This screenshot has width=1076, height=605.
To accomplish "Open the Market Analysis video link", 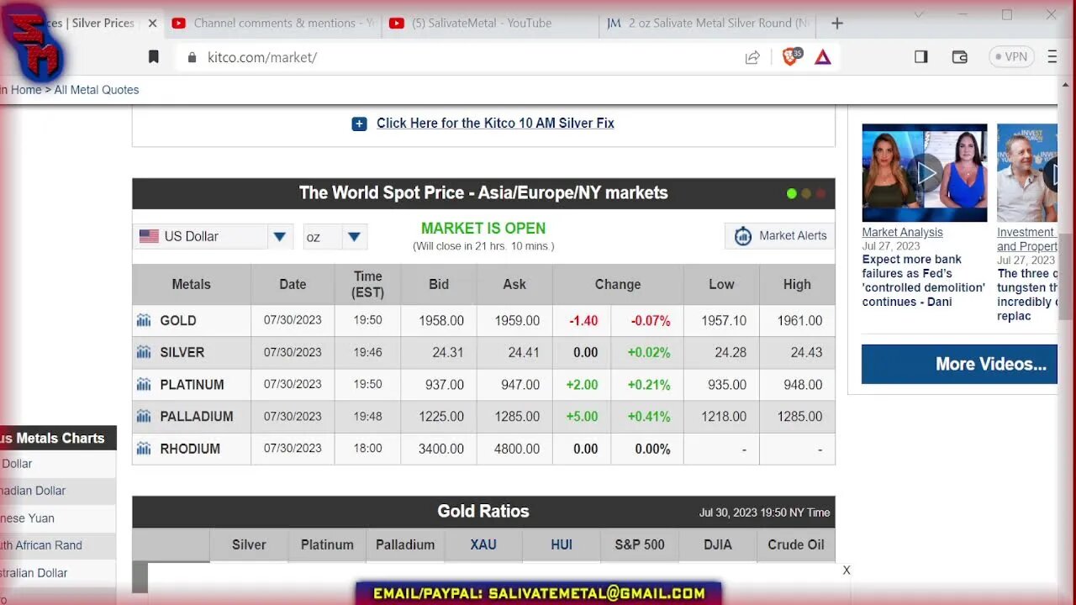I will pos(902,233).
